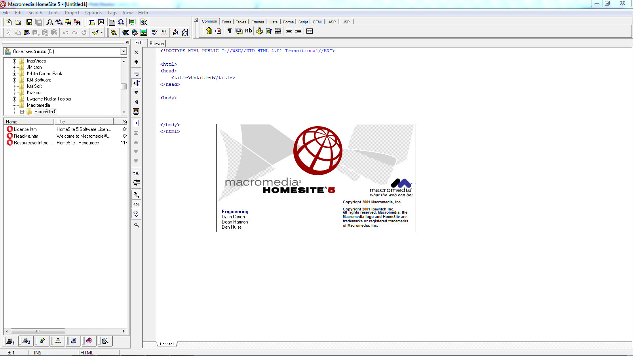Image resolution: width=633 pixels, height=356 pixels.
Task: Click the Omega special characters icon
Action: (121, 23)
